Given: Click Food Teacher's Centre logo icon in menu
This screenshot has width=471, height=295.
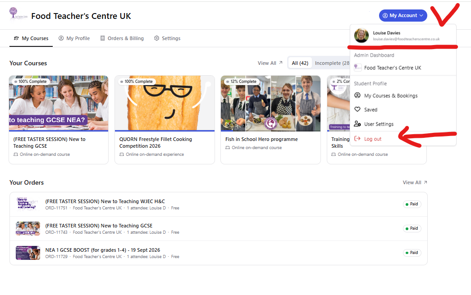Looking at the screenshot, I should click(x=357, y=68).
